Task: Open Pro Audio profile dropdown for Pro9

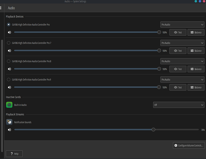Action: tap(182, 79)
